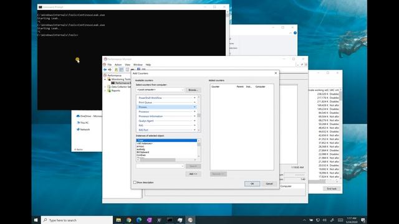
Task: Open the Windows Start menu
Action: pyautogui.click(x=36, y=220)
